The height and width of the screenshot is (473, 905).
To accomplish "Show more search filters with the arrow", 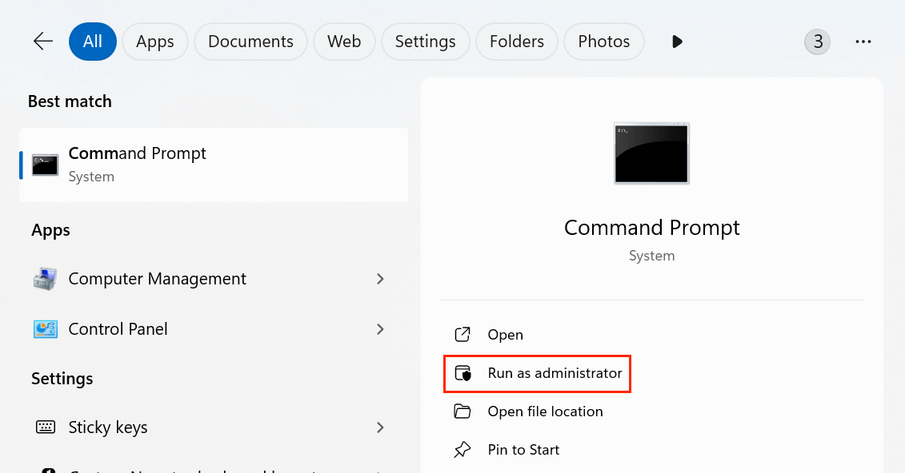I will point(677,42).
